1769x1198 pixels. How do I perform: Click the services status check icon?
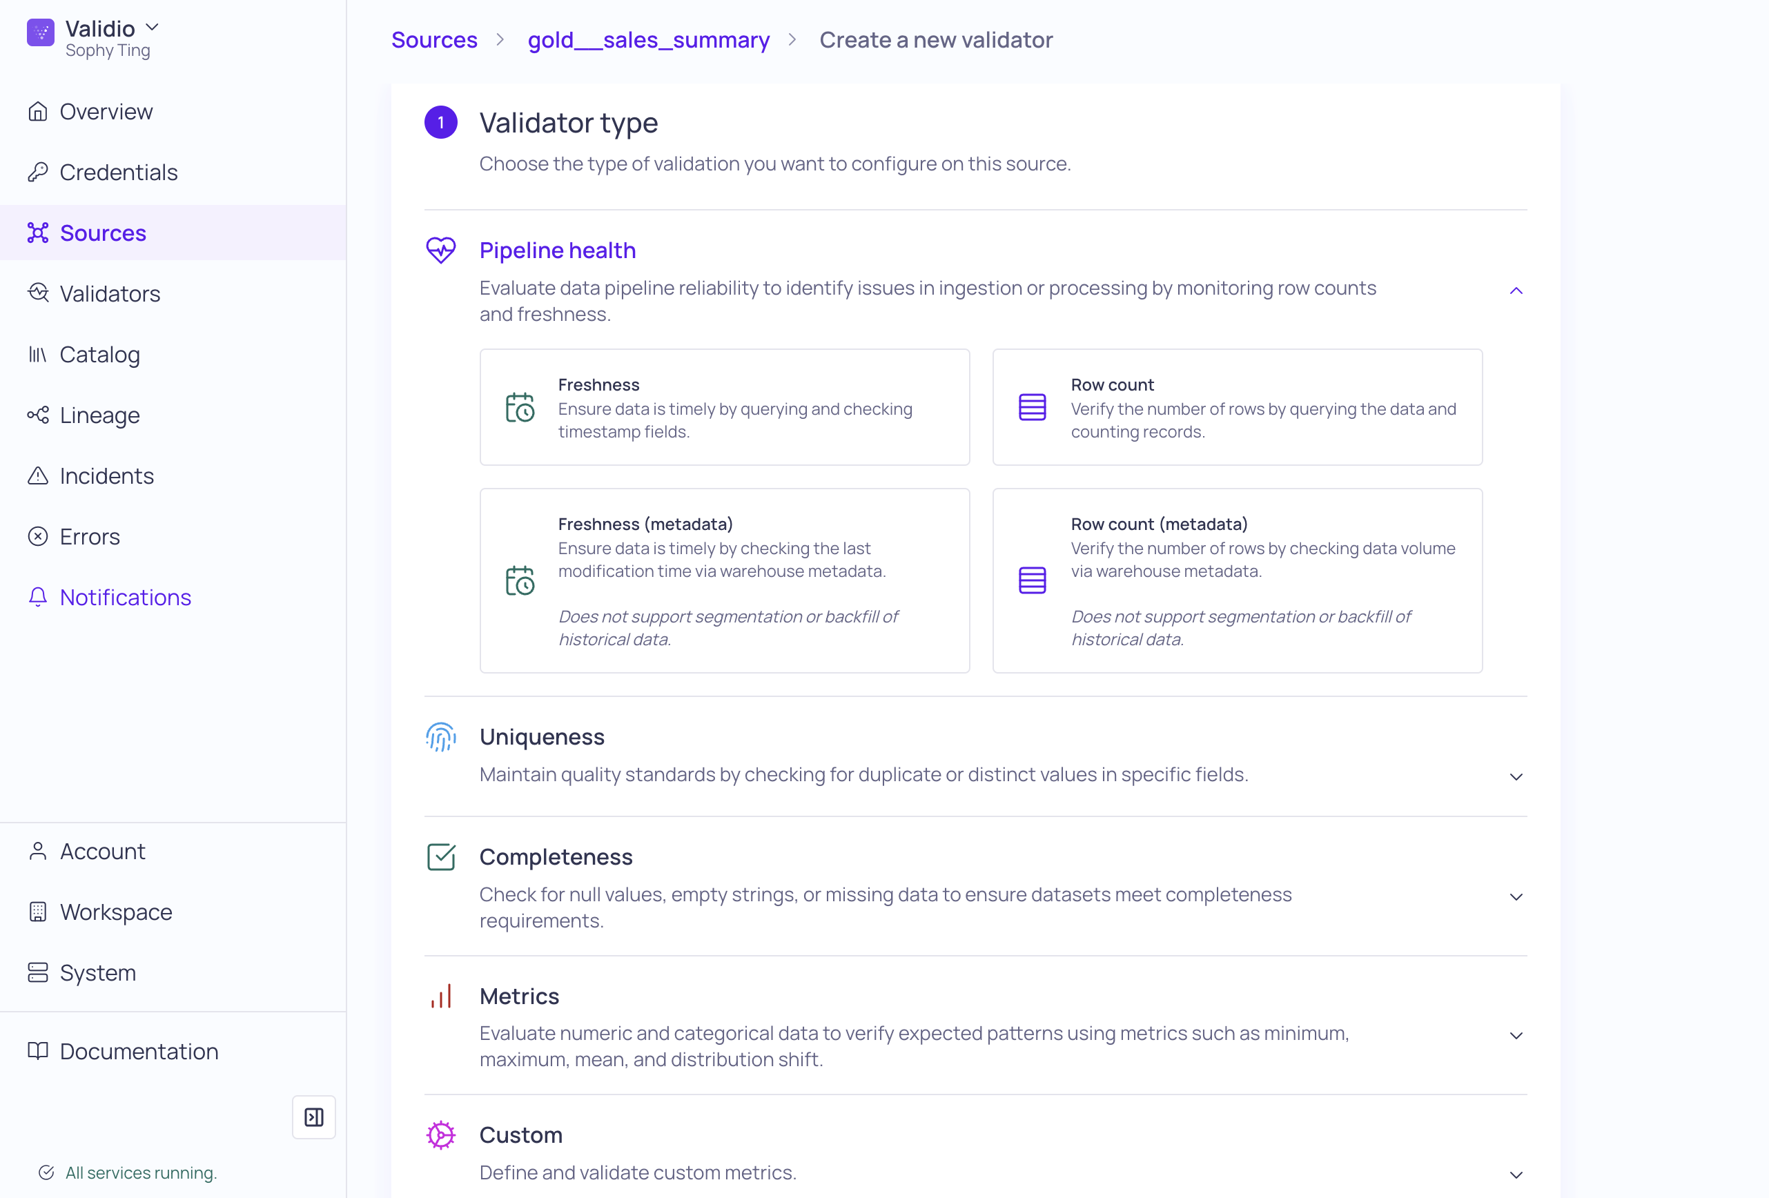[46, 1173]
